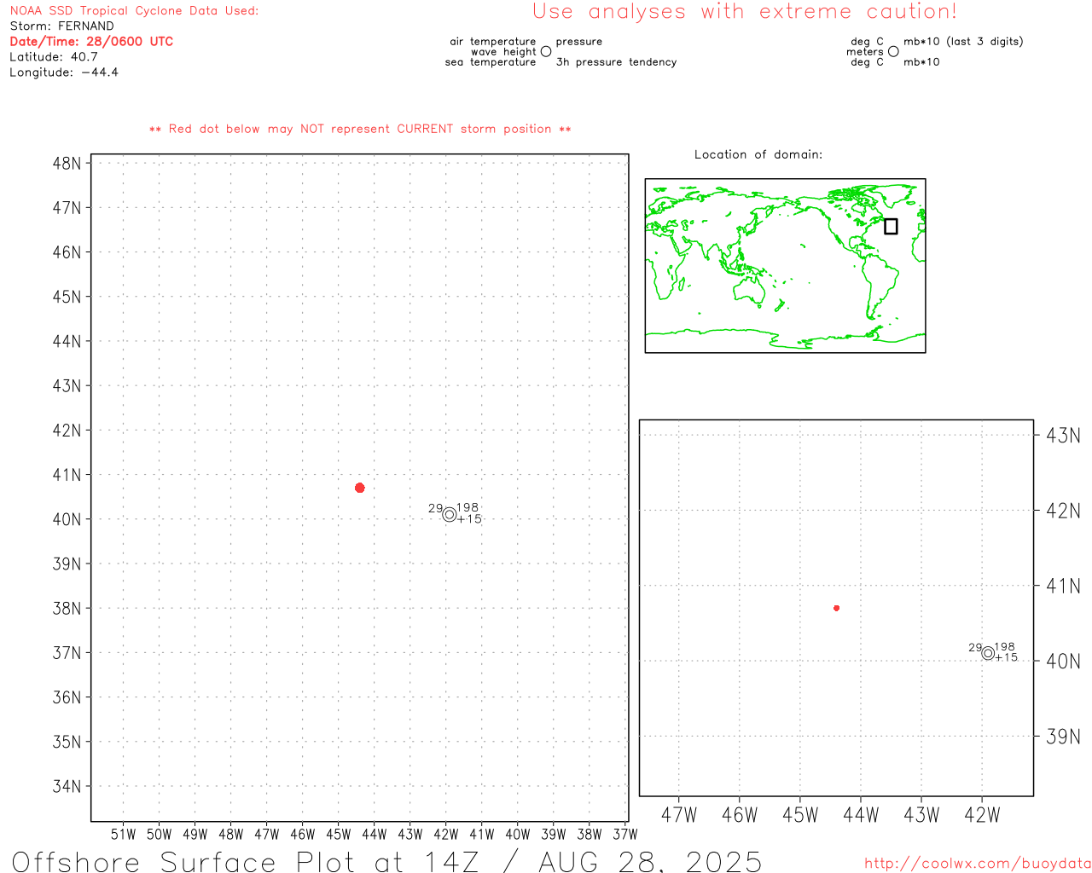Click the units legend circle near meters

[893, 51]
